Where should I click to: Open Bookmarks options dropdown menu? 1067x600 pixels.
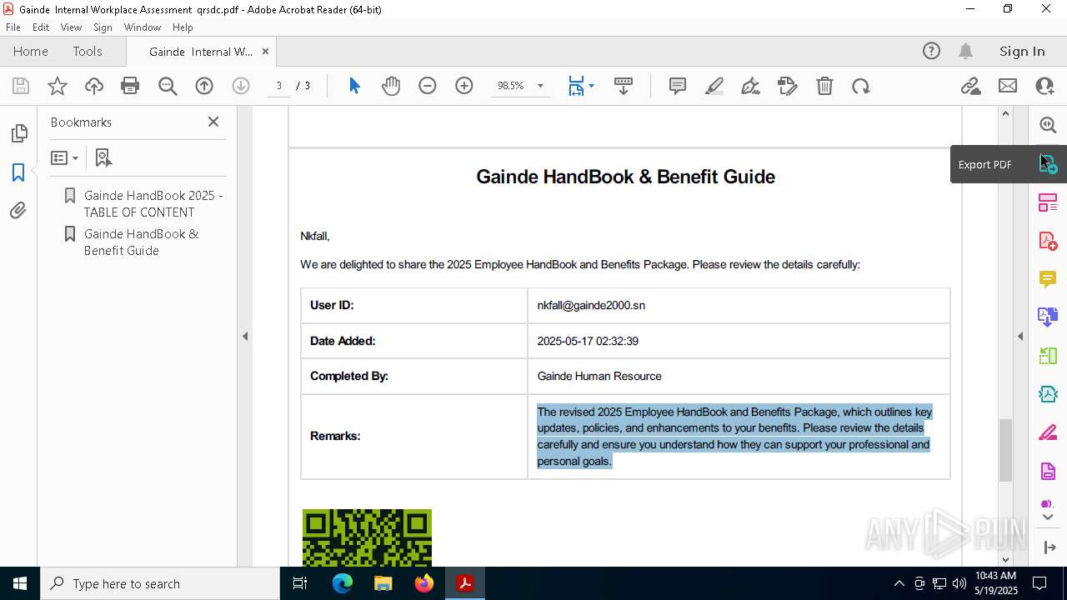coord(64,157)
